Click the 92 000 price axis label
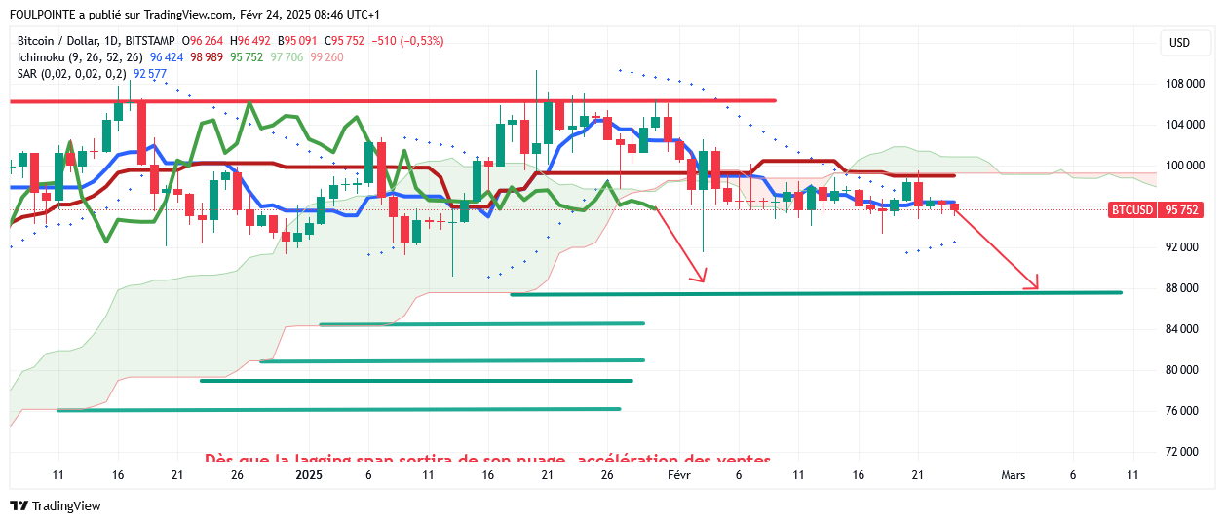1225x523 pixels. [1180, 247]
